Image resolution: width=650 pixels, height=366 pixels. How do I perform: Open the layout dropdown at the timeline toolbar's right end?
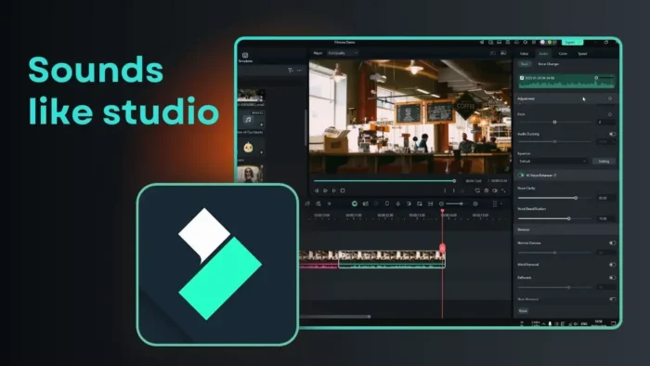(501, 204)
